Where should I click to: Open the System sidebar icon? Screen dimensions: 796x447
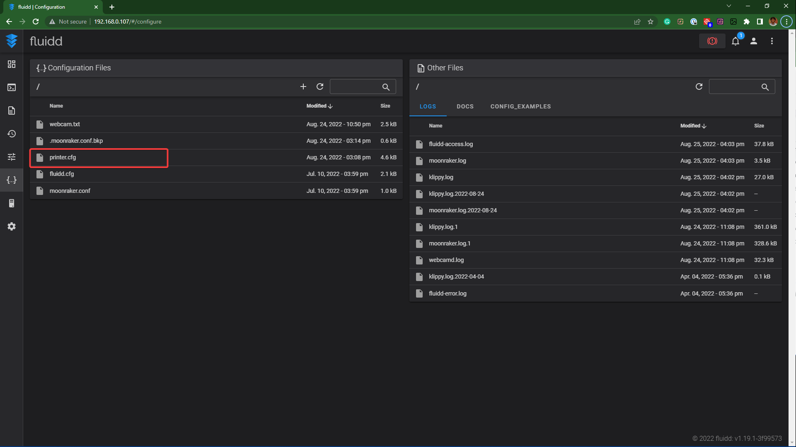[x=12, y=203]
